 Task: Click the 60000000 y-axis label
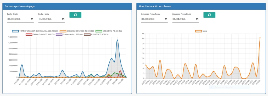[13, 60]
